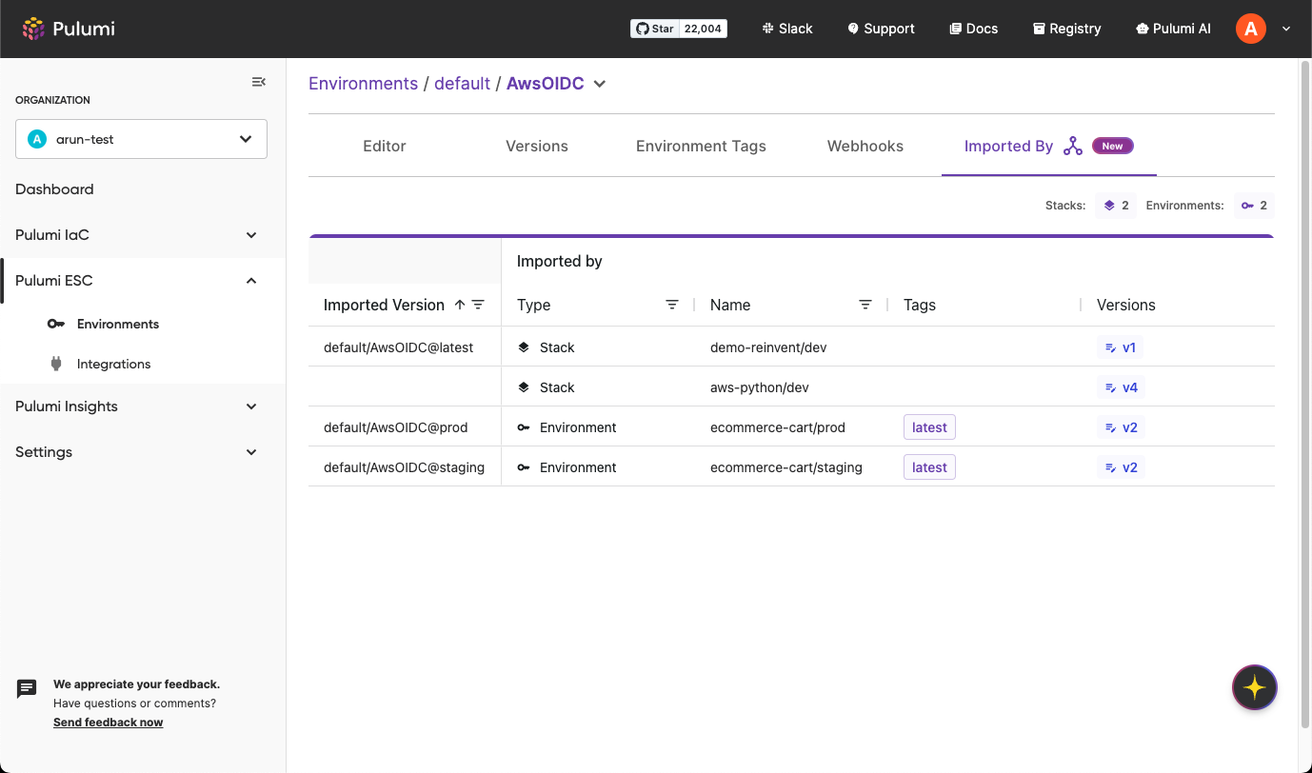The image size is (1312, 773).
Task: Click the filter icon in Name column
Action: click(865, 305)
